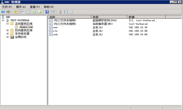Expand the 条件转发器 folder
The width and height of the screenshot is (183, 110).
coord(8,34)
